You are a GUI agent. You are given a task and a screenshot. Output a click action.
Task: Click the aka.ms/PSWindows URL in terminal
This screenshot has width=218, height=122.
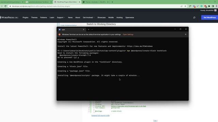click(140, 46)
